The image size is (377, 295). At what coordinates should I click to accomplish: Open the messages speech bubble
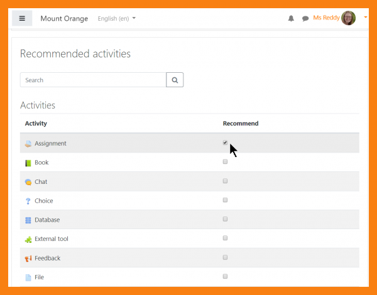(305, 19)
